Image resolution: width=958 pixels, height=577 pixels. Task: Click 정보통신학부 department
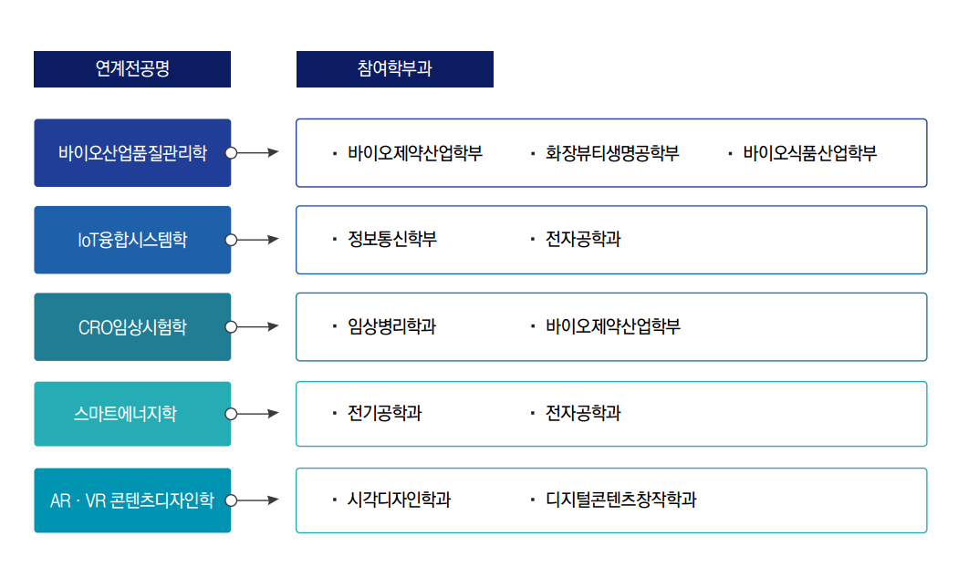(392, 240)
